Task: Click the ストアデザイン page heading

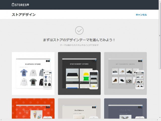Action: click(24, 15)
